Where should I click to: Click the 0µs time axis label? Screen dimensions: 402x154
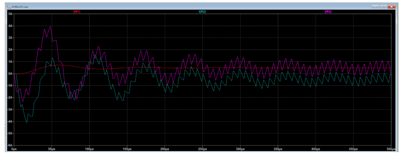click(14, 149)
